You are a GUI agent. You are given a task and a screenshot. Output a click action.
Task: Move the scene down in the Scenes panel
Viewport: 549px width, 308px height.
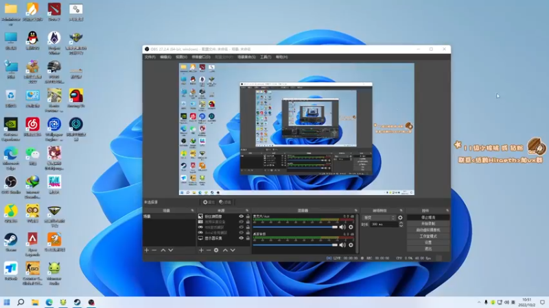point(170,251)
